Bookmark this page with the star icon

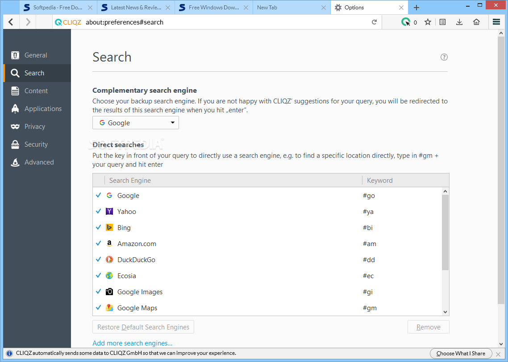coord(428,22)
